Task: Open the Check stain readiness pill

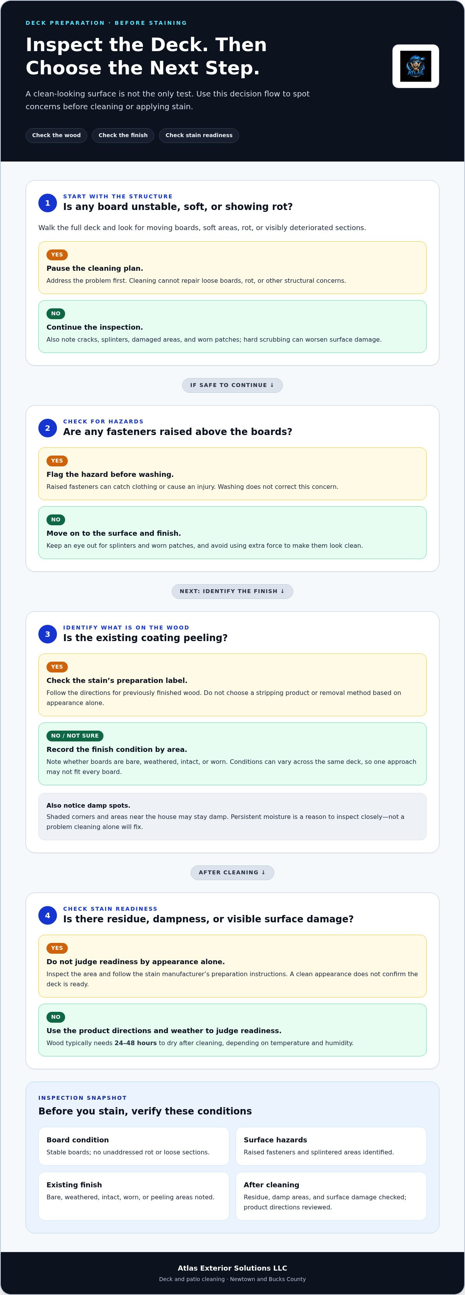Action: [199, 136]
